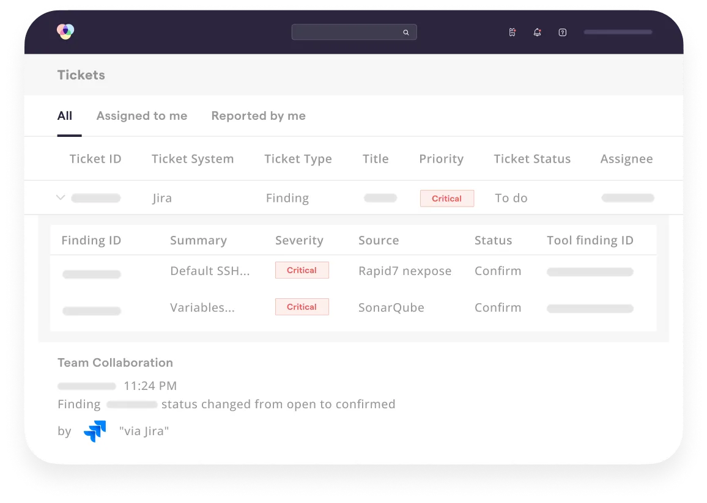Click the app logo in the header
Screen dimensions: 707x503
point(64,31)
